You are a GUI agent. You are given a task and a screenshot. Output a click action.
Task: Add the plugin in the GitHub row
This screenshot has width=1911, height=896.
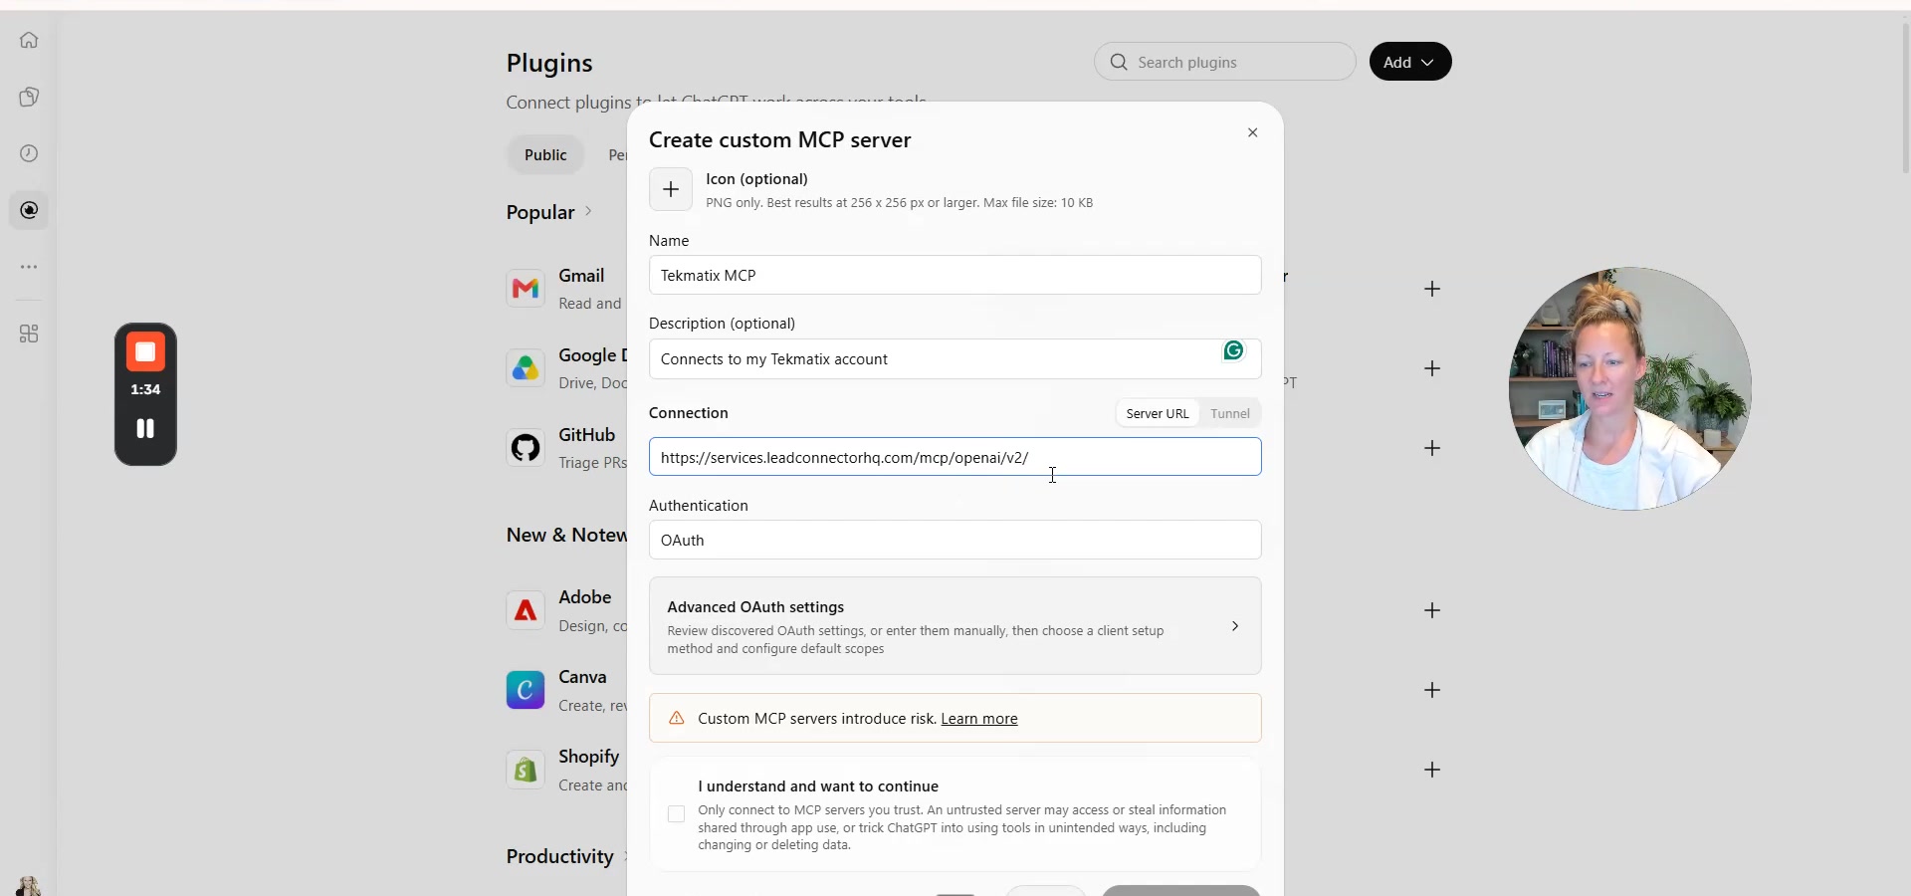[1432, 448]
